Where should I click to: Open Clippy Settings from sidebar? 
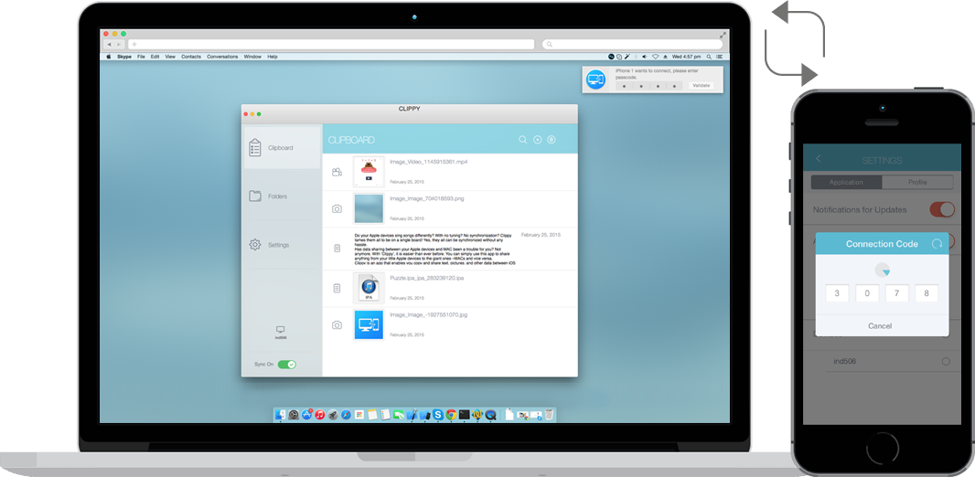click(277, 245)
